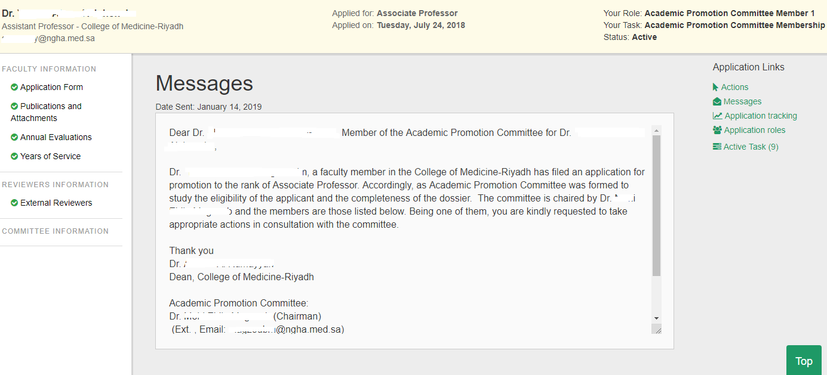This screenshot has width=827, height=375.
Task: Click the Application roles users icon
Action: [718, 130]
